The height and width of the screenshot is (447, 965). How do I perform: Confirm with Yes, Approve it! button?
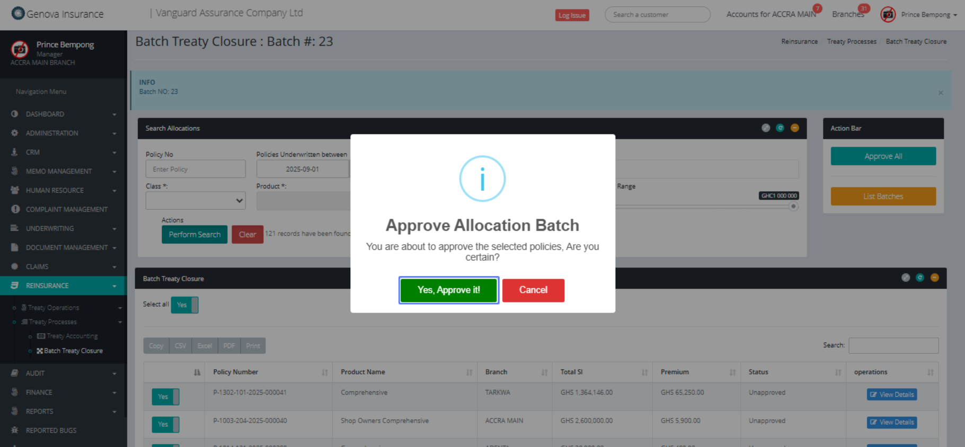pos(448,290)
